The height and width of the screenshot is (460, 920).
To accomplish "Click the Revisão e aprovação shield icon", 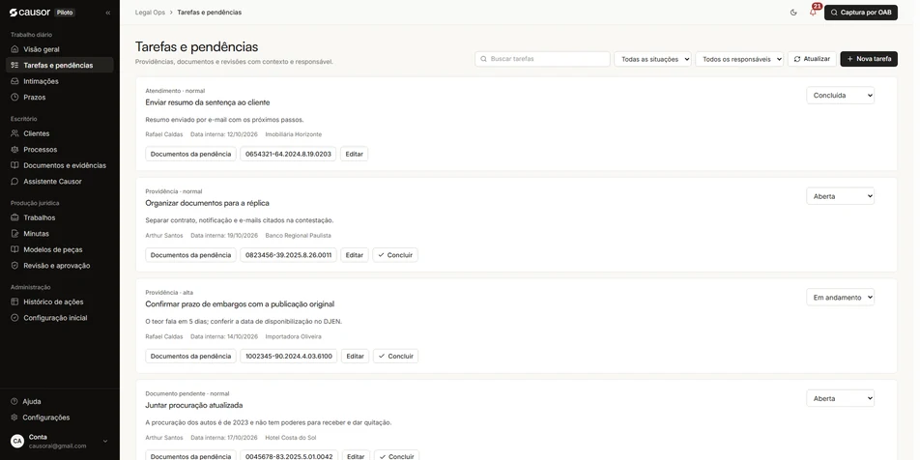I will 15,265.
